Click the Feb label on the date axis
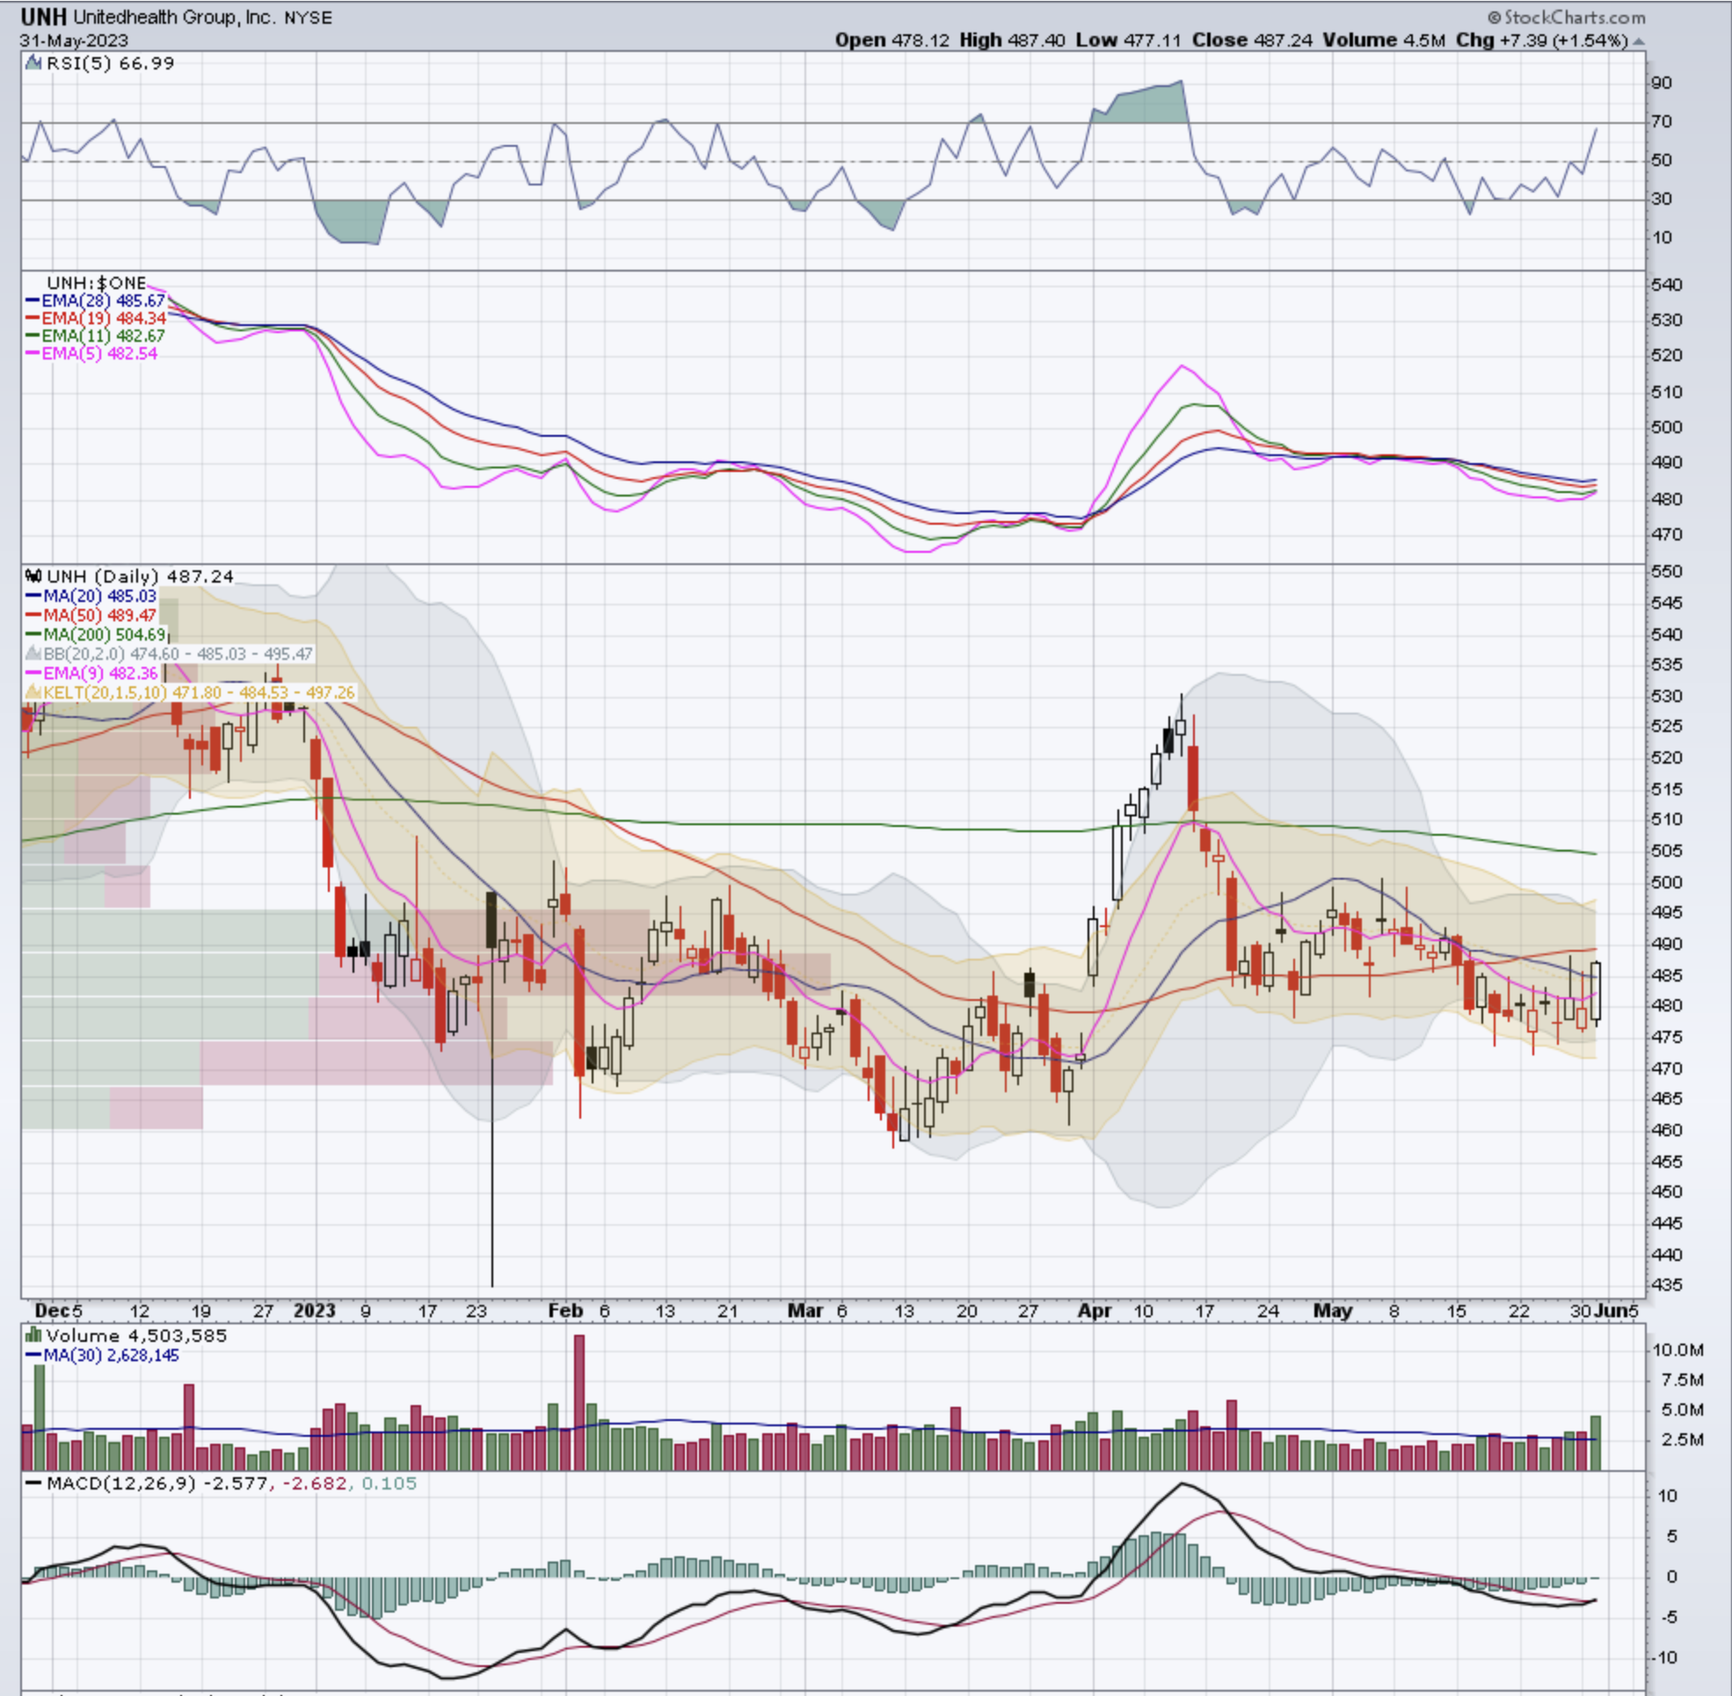The height and width of the screenshot is (1696, 1732). pyautogui.click(x=565, y=1310)
